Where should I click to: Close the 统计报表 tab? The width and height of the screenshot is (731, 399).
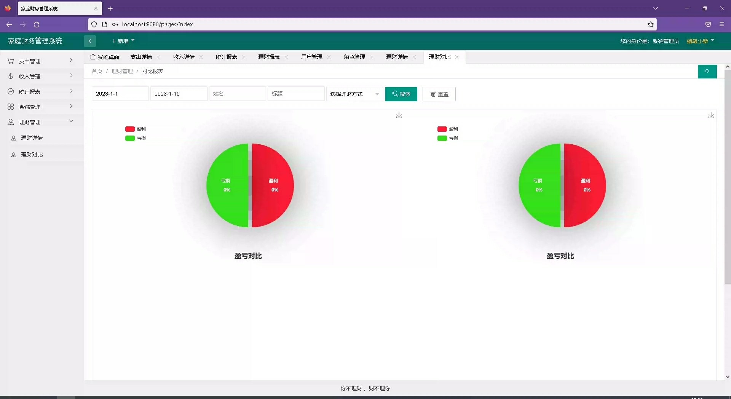244,57
